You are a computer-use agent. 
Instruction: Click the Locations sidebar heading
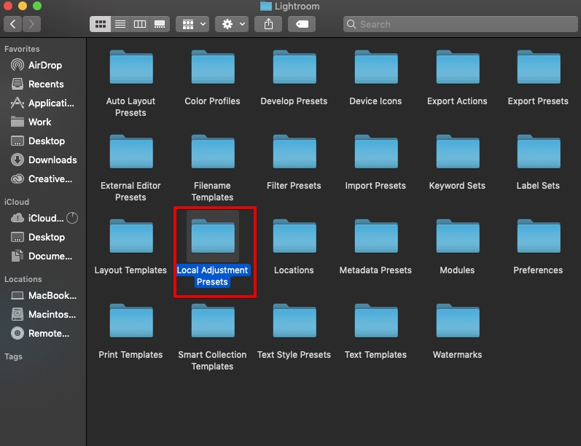pyautogui.click(x=23, y=279)
